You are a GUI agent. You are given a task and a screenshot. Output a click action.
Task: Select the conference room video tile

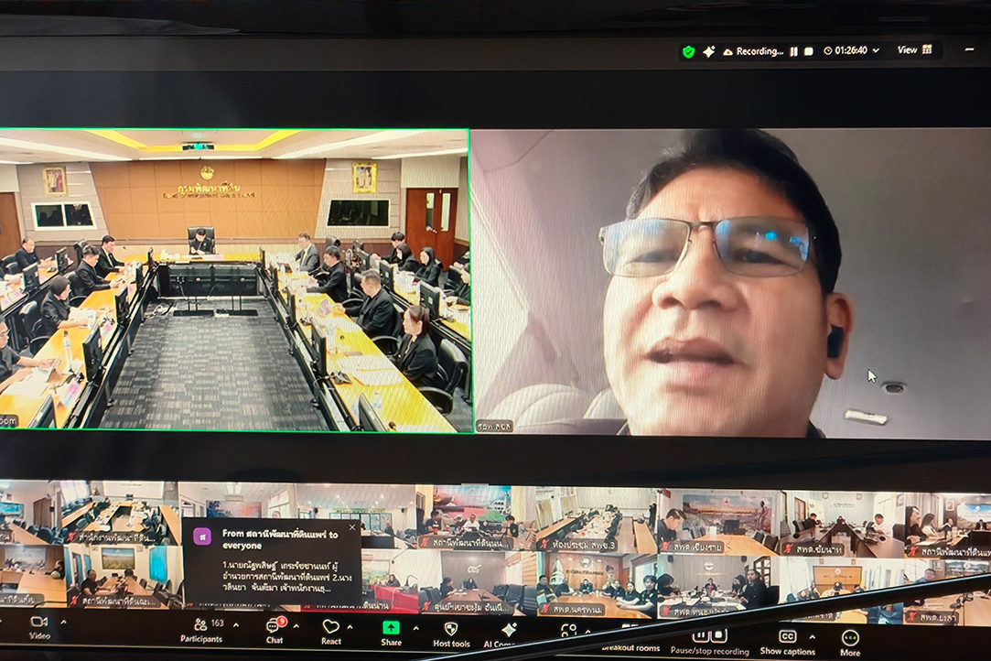234,279
